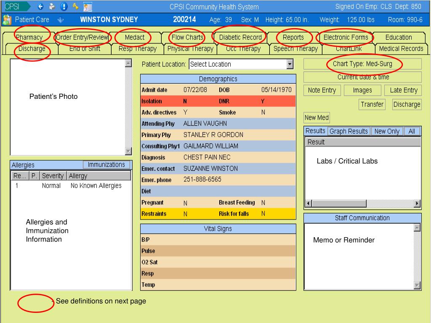Switch to the Occ Therapy tab
This screenshot has width=431, height=323.
[243, 49]
